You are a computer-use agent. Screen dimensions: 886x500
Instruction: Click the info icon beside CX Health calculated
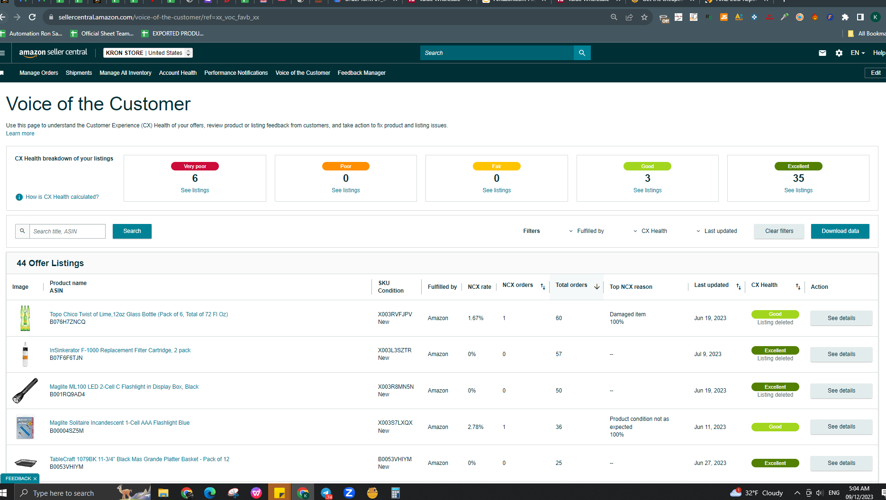coord(19,197)
